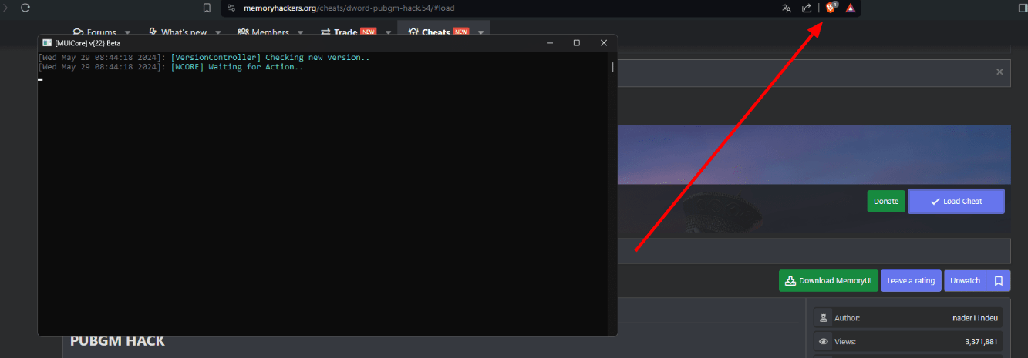
Task: Click the address bar URL field
Action: 501,8
